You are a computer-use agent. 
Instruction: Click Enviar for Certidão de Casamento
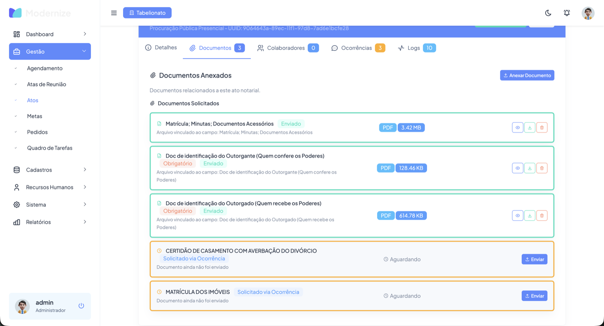click(x=535, y=259)
